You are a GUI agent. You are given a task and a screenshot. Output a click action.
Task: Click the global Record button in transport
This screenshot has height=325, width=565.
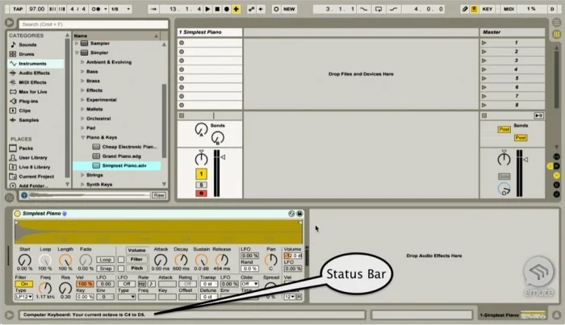pos(227,9)
